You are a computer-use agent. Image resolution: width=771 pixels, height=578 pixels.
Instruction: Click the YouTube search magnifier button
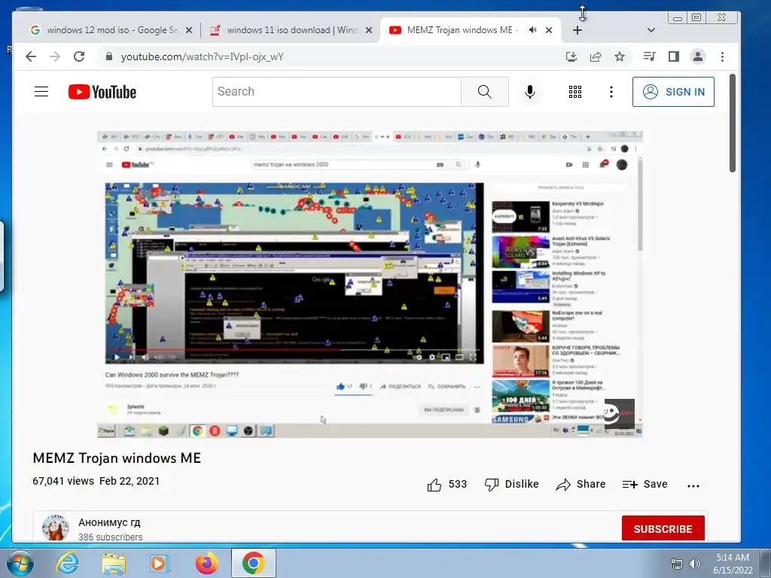[x=485, y=91]
